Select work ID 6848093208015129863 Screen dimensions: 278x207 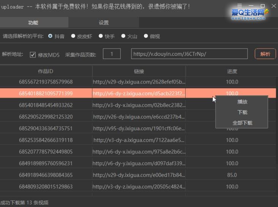coord(46,186)
